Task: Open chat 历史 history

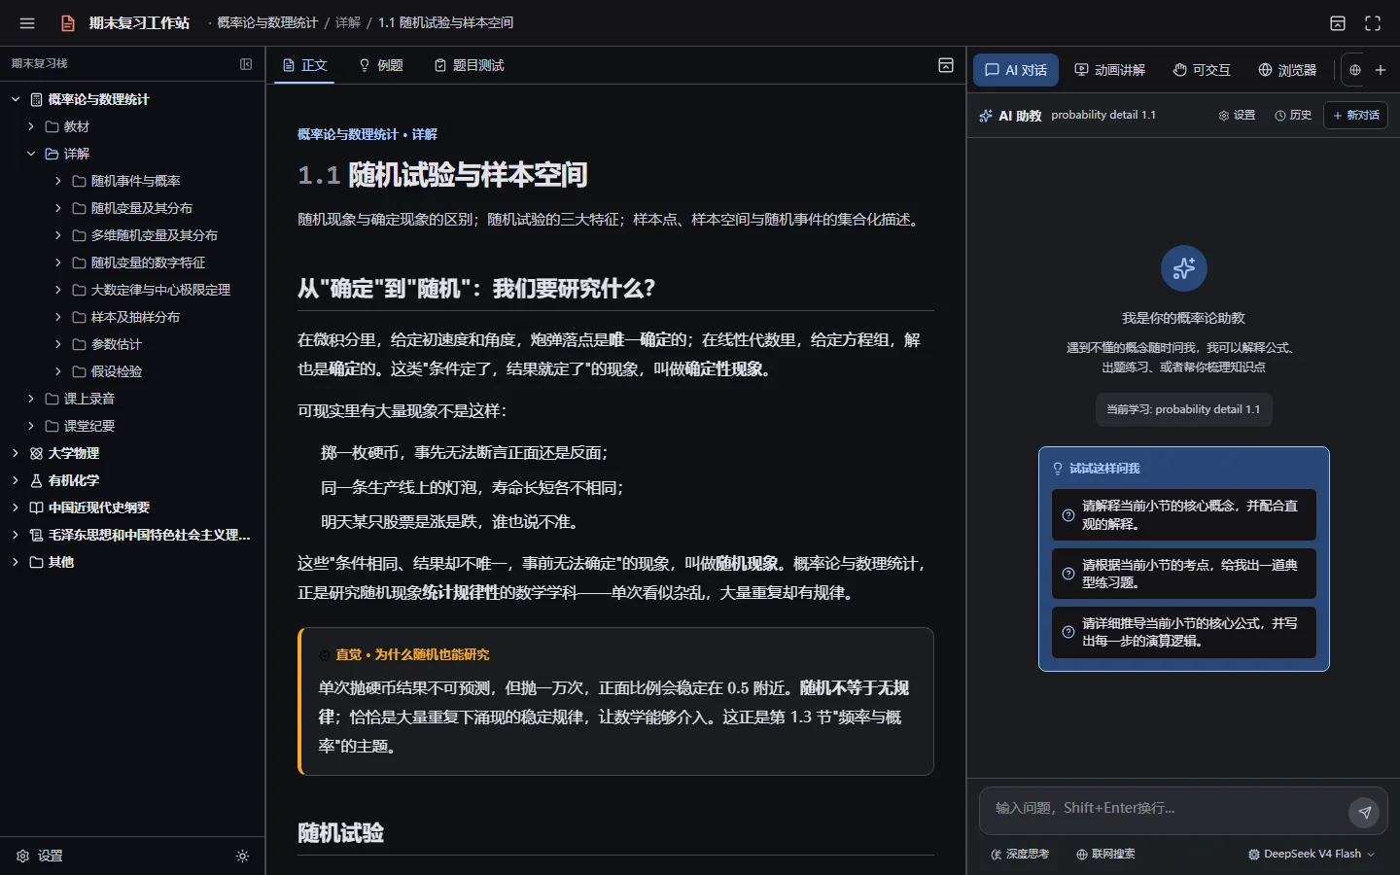Action: pyautogui.click(x=1293, y=116)
